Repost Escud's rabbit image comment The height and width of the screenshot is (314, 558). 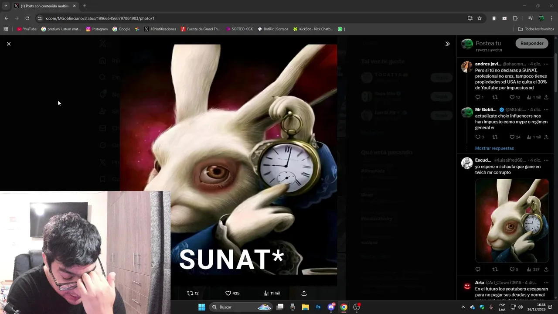point(495,269)
